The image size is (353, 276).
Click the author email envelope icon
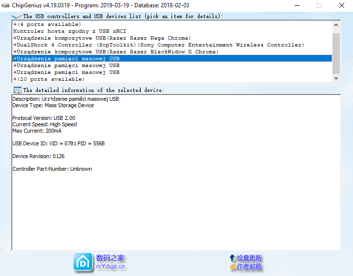[x=233, y=267]
